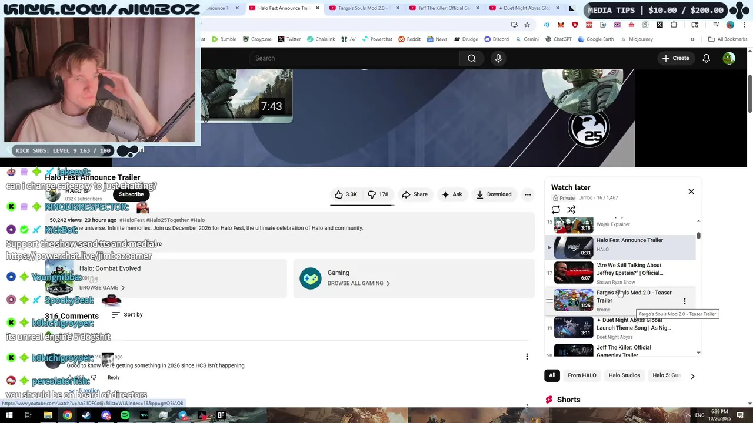Show more filter chips with right arrow

(692, 376)
